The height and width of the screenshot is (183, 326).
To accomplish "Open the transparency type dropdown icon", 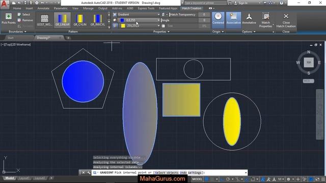I will (164, 15).
